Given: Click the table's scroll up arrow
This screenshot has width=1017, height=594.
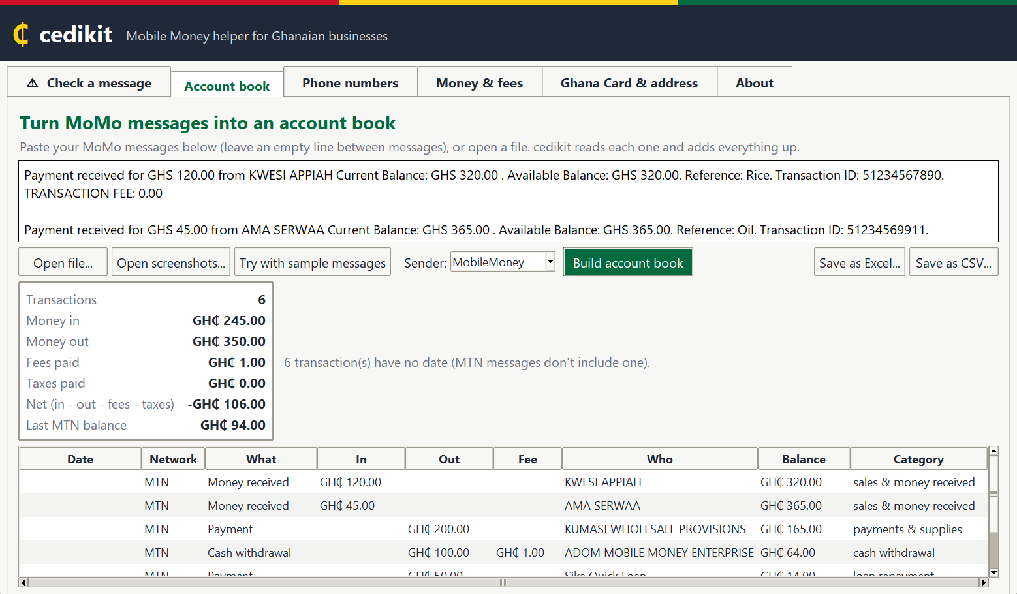Looking at the screenshot, I should [x=994, y=451].
